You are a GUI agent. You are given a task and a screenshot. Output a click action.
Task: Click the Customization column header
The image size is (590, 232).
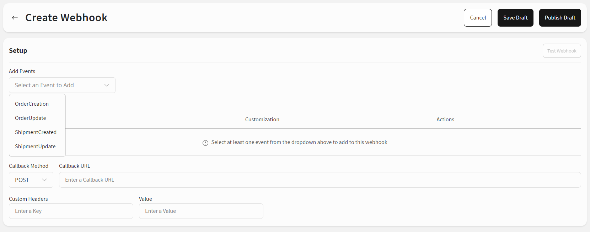tap(262, 120)
